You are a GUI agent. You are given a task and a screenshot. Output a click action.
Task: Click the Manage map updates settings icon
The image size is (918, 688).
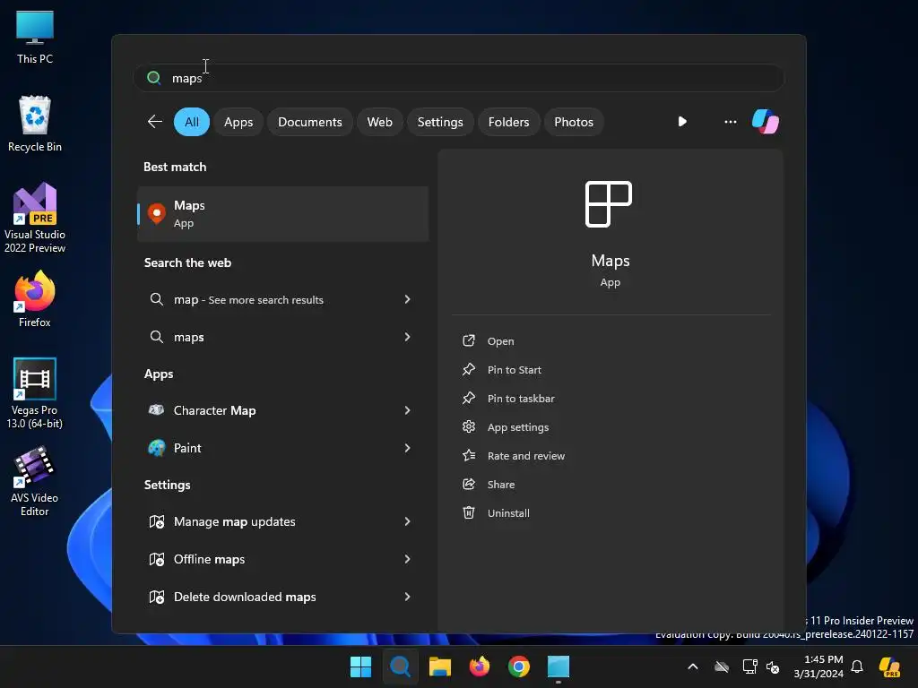point(156,521)
